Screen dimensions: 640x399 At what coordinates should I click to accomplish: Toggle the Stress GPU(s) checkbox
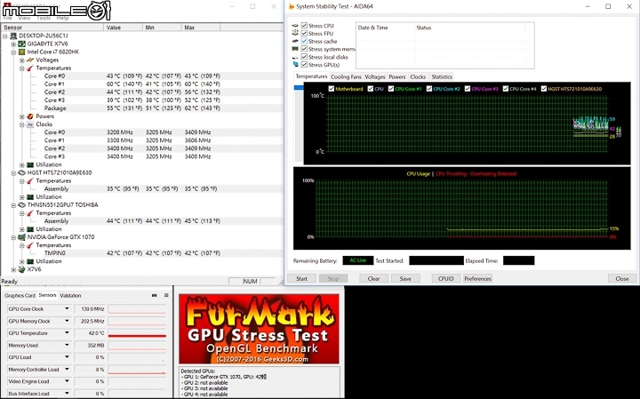304,65
